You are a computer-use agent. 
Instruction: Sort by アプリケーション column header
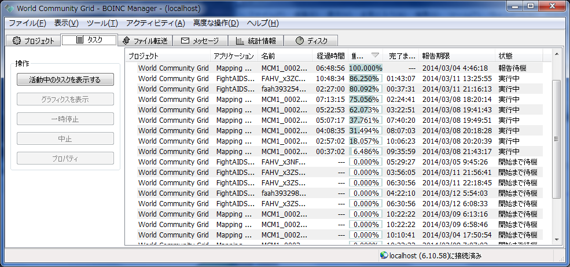coord(234,56)
